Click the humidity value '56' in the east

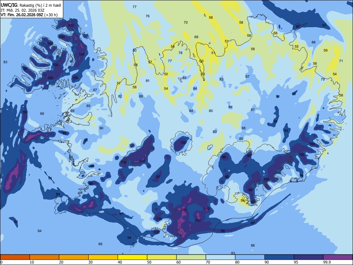[x=315, y=63]
